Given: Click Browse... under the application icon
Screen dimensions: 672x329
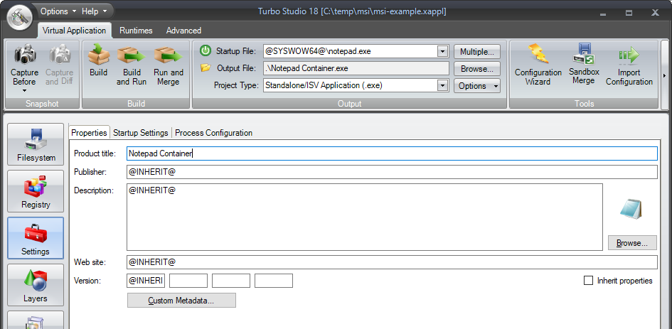Looking at the screenshot, I should point(632,243).
